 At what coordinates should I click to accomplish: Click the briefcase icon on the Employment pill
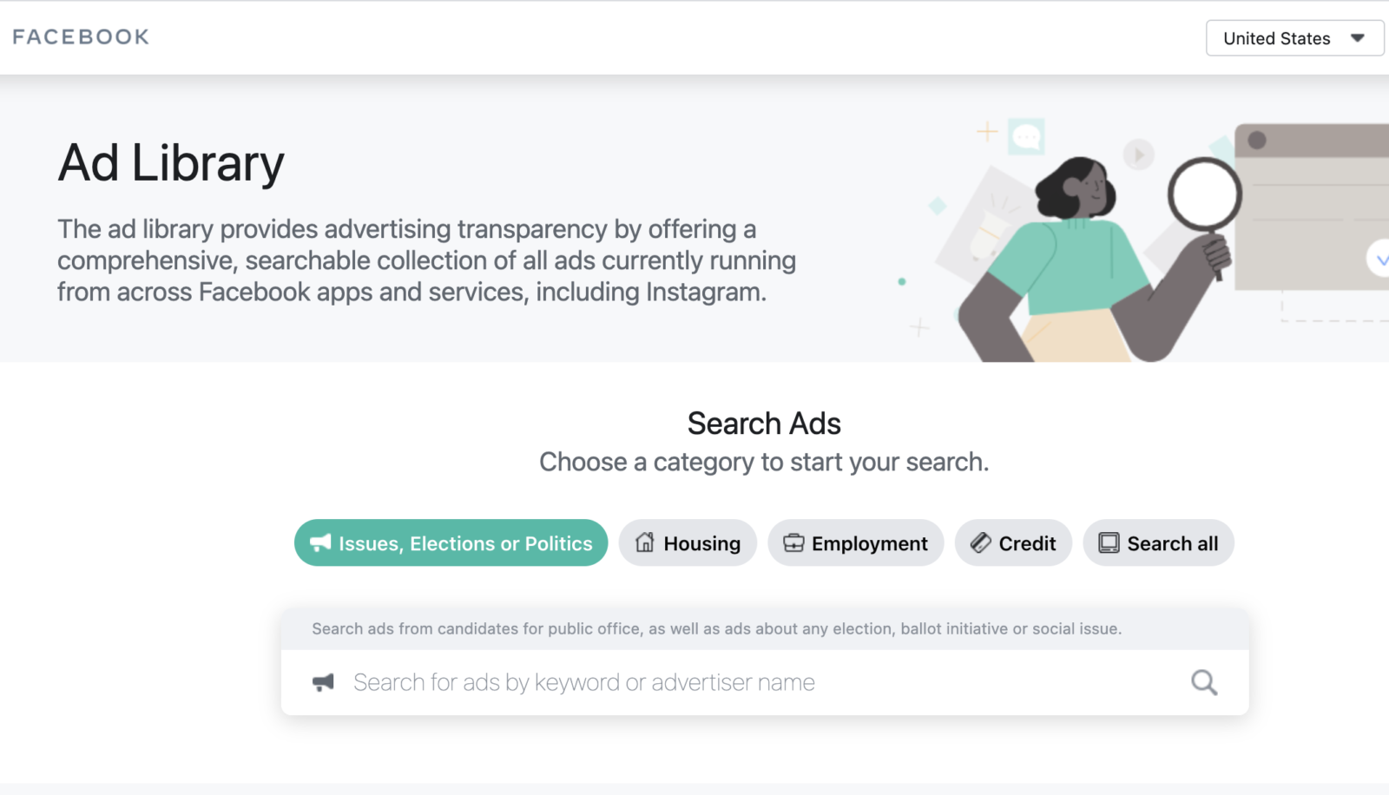click(794, 542)
